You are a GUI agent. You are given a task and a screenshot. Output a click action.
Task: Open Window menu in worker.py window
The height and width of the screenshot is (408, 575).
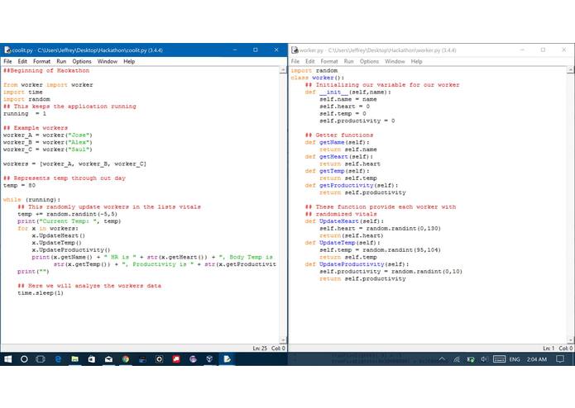395,61
